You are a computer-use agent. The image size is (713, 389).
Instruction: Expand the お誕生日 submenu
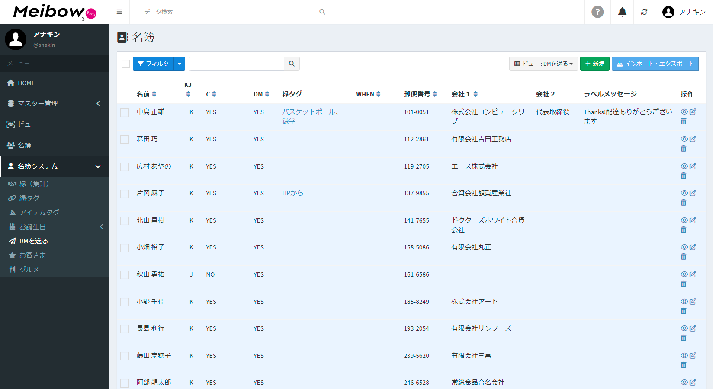coord(55,227)
